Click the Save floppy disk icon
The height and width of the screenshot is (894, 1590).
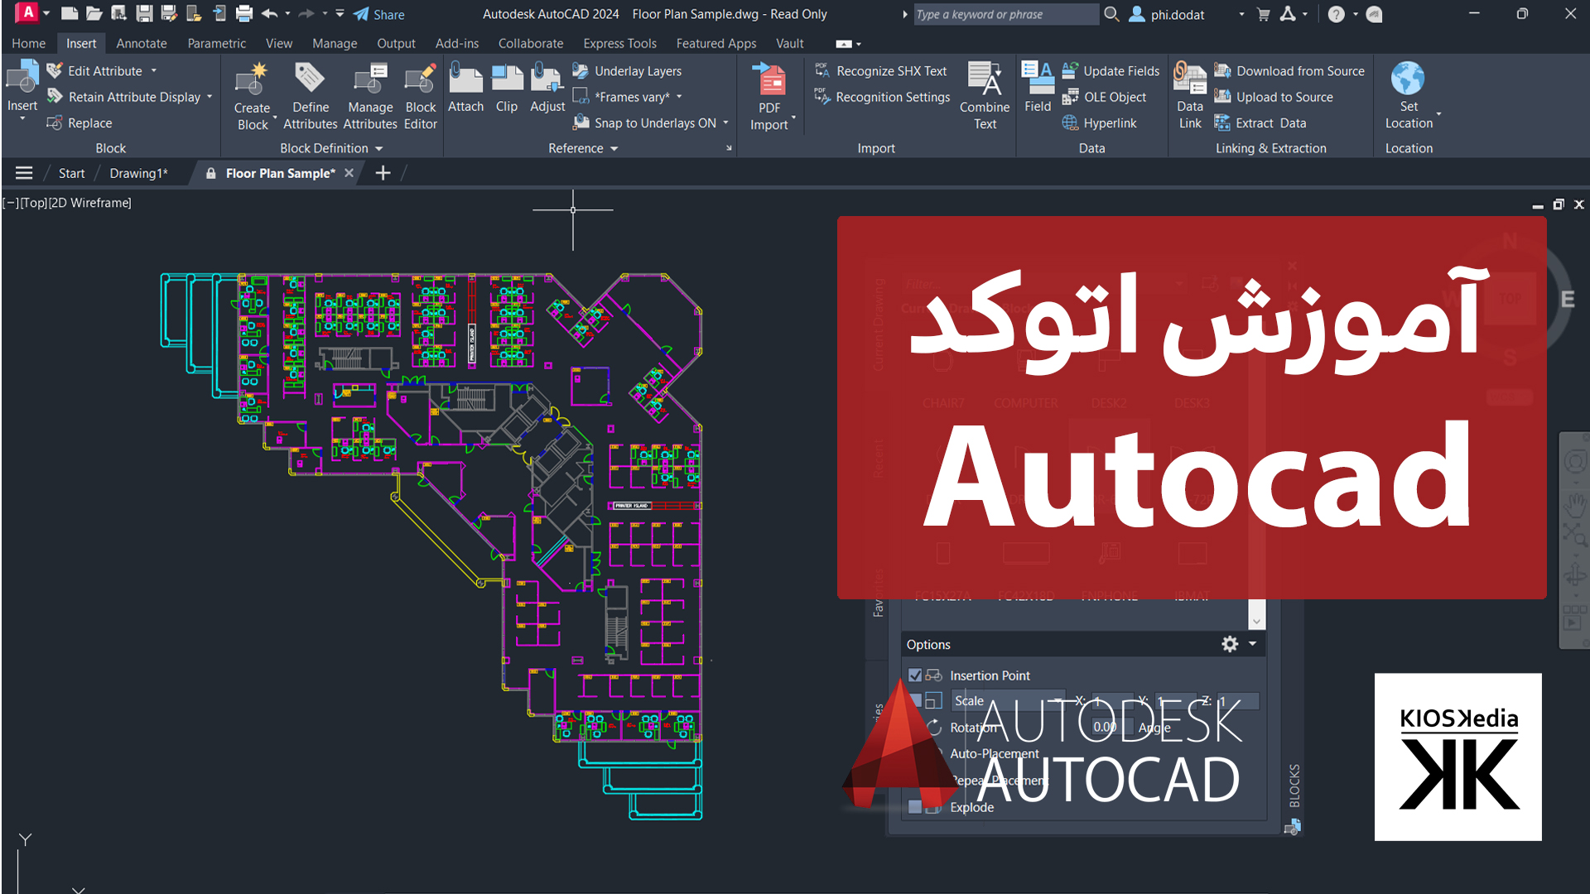pyautogui.click(x=144, y=13)
